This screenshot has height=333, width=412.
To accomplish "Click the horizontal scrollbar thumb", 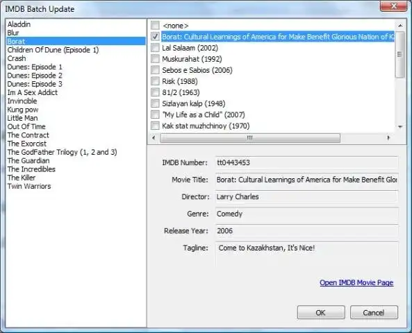I will click(250, 138).
